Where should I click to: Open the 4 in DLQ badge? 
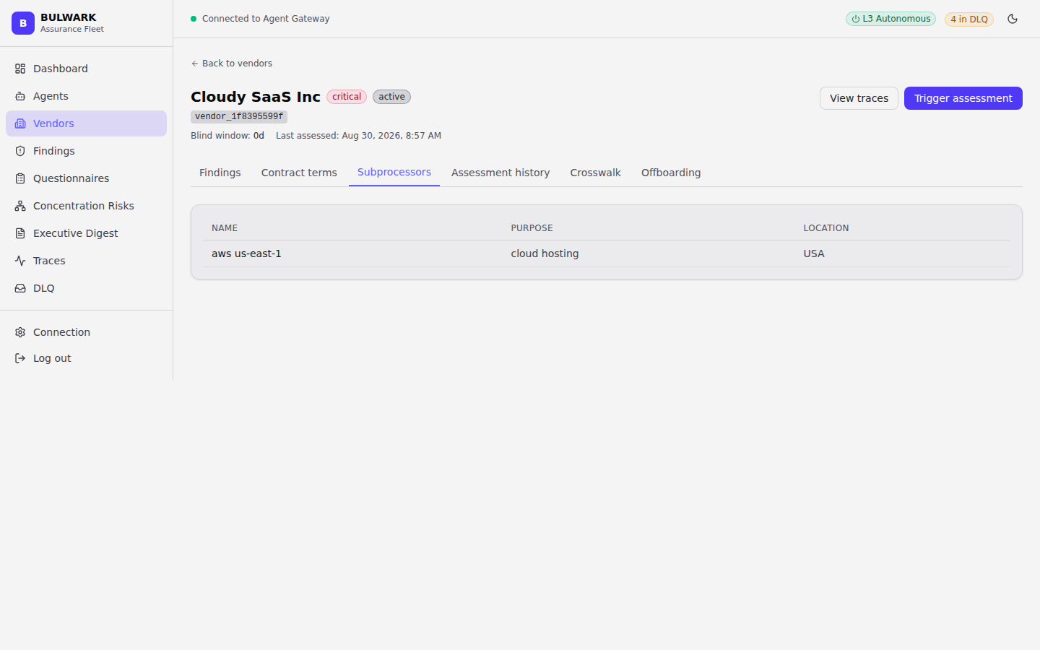[969, 19]
